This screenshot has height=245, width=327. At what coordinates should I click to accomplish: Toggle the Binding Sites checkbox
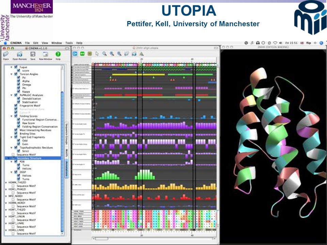click(x=16, y=133)
